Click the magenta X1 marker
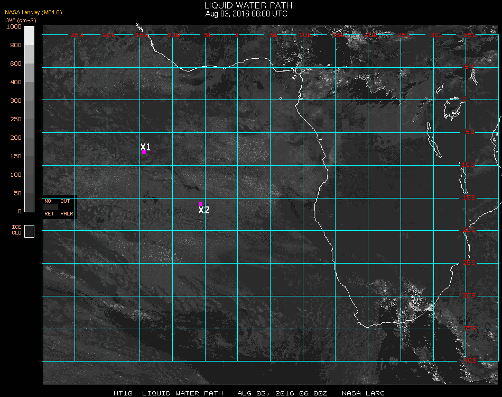 (144, 152)
